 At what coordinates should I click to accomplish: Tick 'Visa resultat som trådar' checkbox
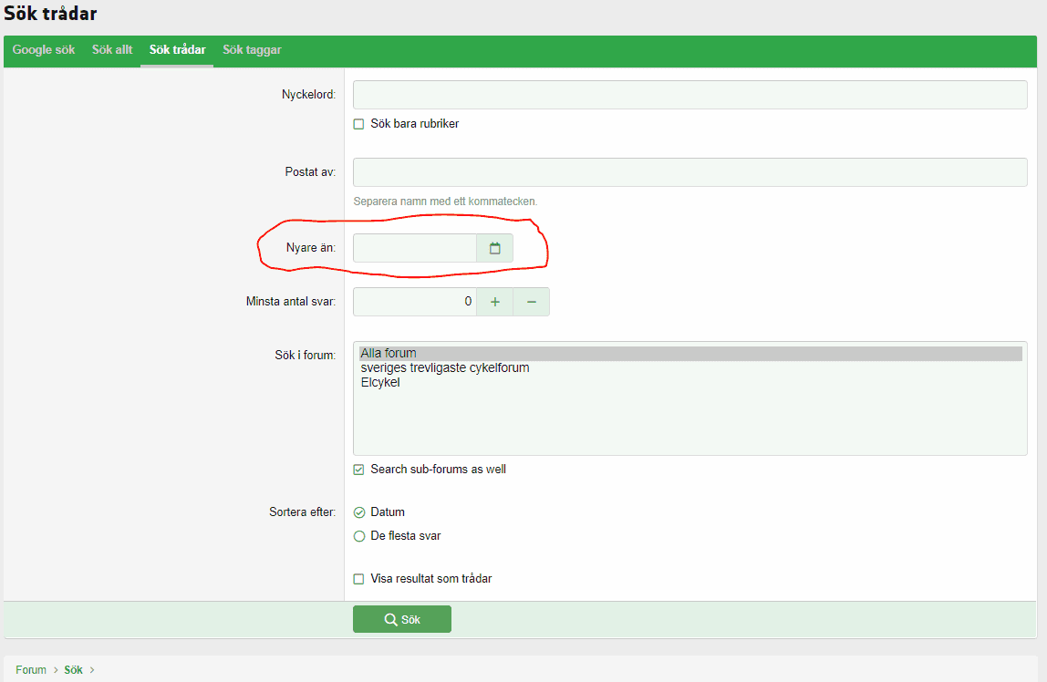(359, 579)
